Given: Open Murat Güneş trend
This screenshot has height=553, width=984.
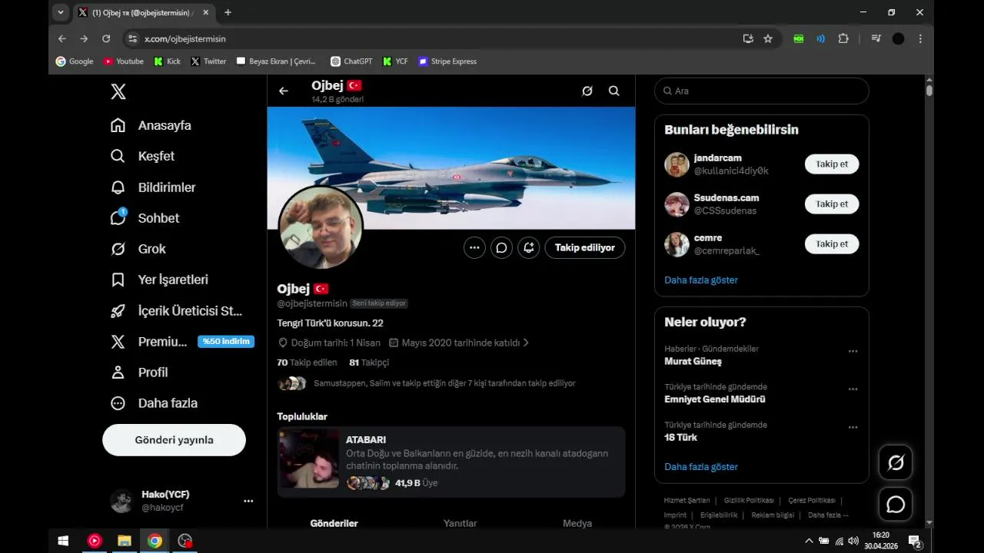Looking at the screenshot, I should pyautogui.click(x=693, y=361).
